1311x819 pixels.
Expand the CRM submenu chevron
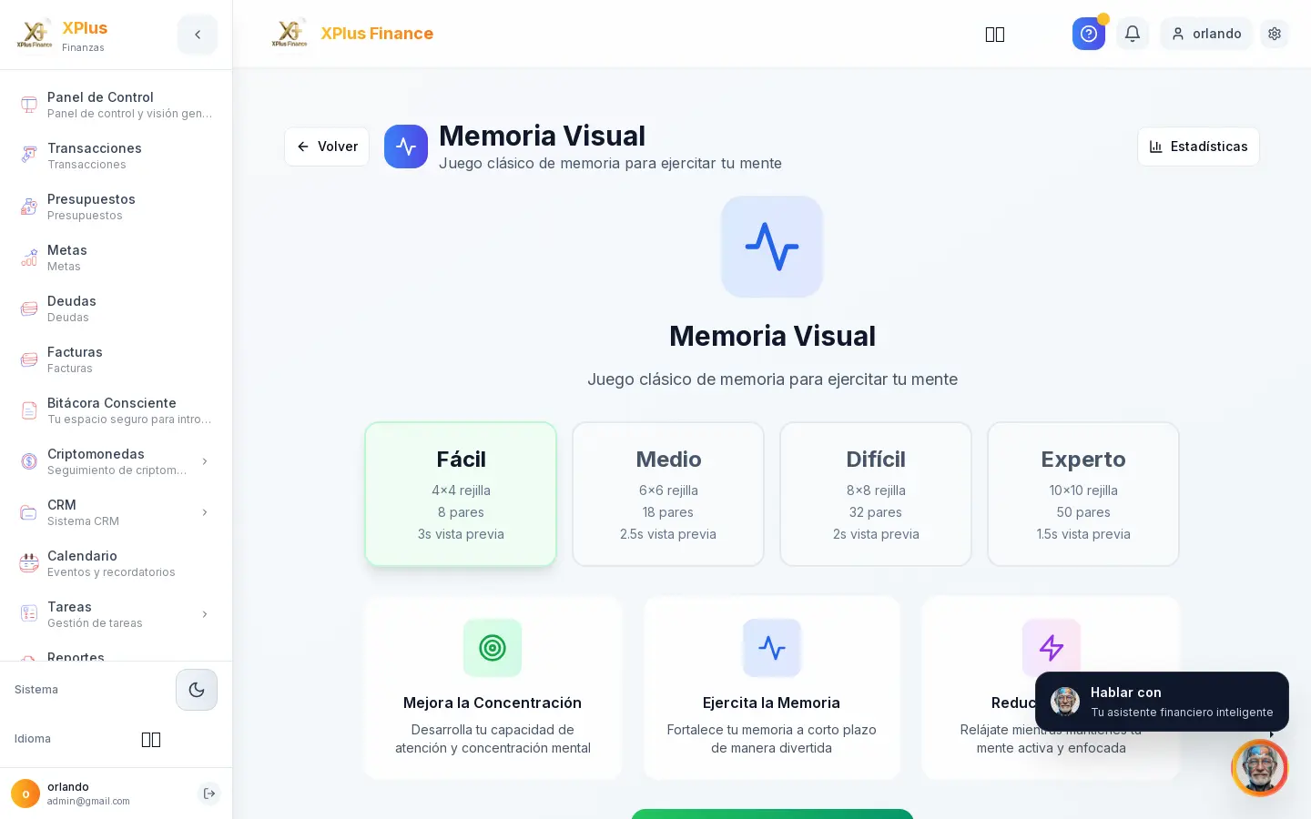(205, 512)
